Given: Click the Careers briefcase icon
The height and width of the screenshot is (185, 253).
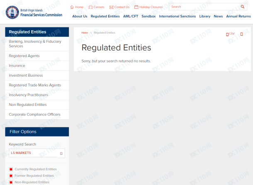Looking at the screenshot, I should pyautogui.click(x=90, y=7).
